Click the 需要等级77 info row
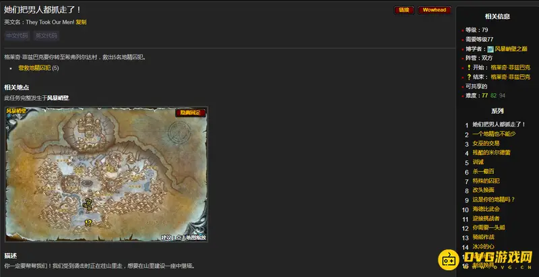The width and height of the screenshot is (539, 277). (x=479, y=40)
